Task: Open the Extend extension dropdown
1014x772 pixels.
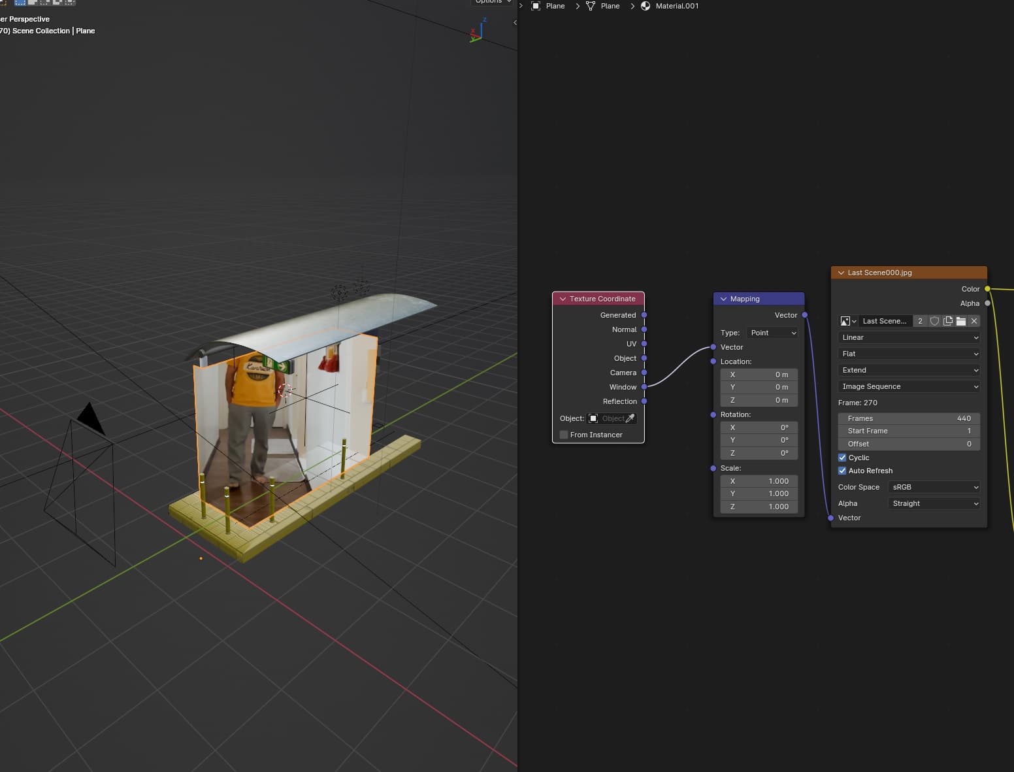Action: click(x=909, y=370)
